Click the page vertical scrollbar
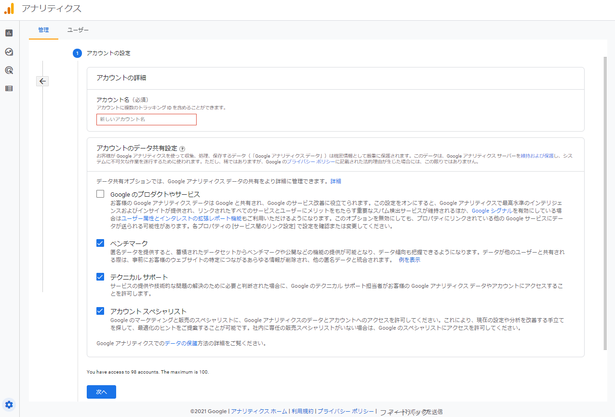Screen dimensions: 615x417 click(x=605, y=202)
